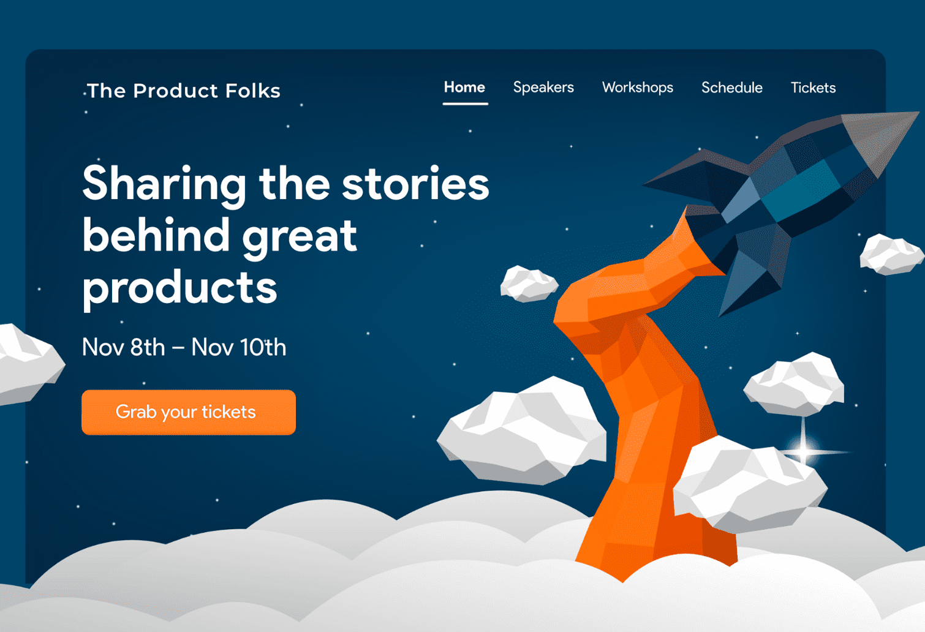Click the Grab your tickets button
Viewport: 925px width, 632px height.
pyautogui.click(x=189, y=412)
